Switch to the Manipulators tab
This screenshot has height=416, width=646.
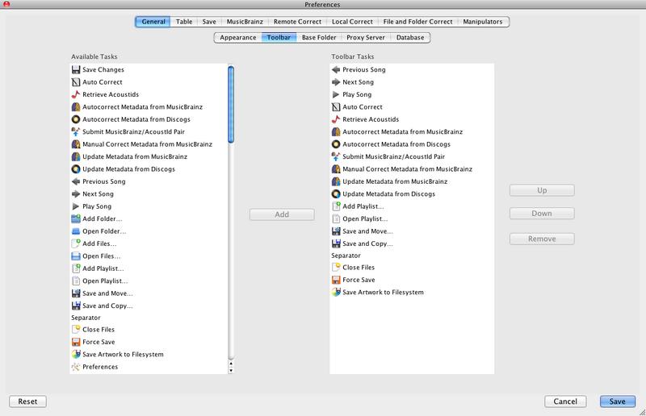point(482,22)
